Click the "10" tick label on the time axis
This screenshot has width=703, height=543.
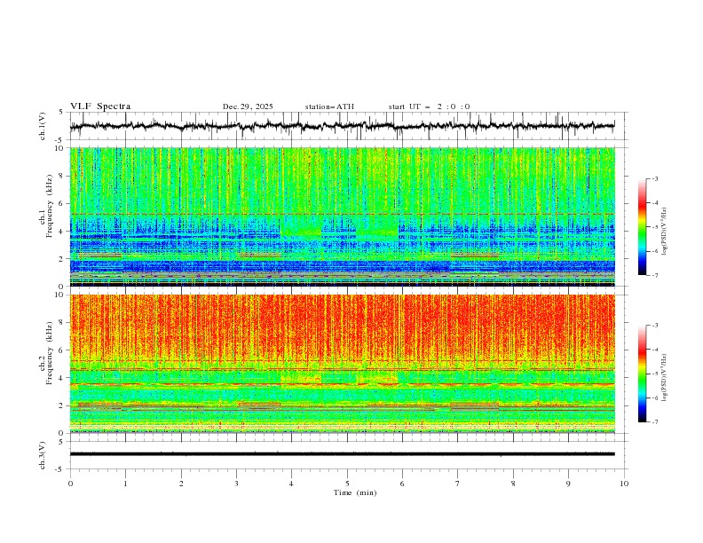tap(624, 484)
